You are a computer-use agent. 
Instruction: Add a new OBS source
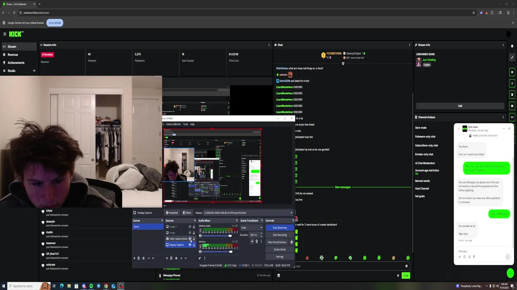coord(167,258)
